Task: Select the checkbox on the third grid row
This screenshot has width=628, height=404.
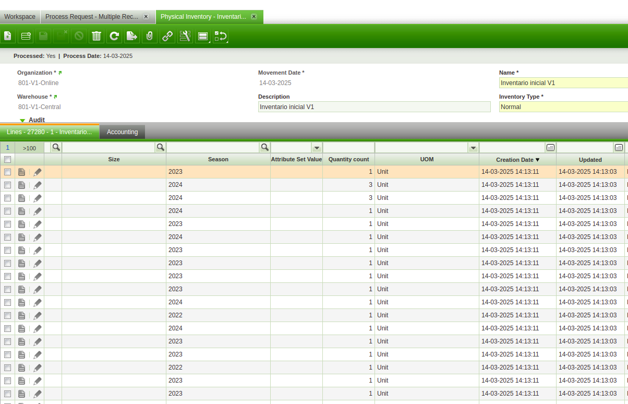Action: 7,198
